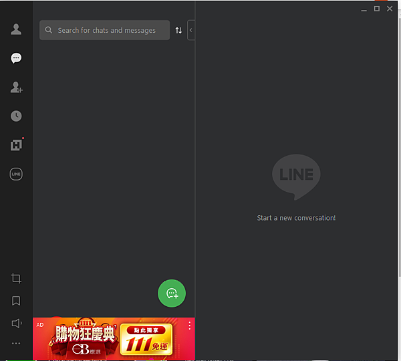Click the 111 free shipping ad button

146,339
